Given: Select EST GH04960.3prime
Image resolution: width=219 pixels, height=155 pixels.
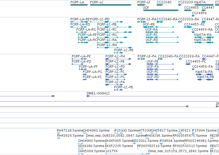Looking at the screenshot, I should point(85,133).
